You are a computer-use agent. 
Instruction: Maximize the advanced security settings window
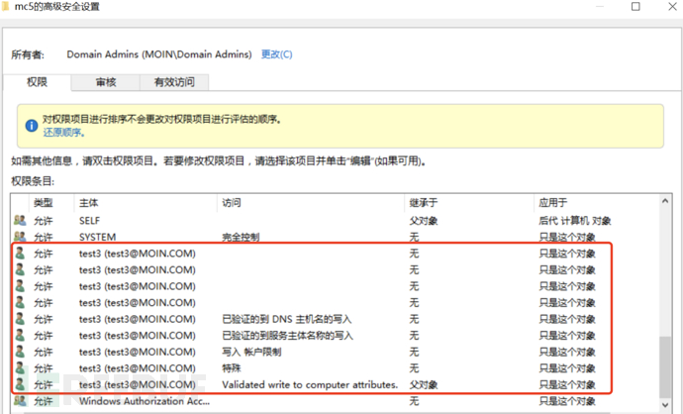[635, 7]
